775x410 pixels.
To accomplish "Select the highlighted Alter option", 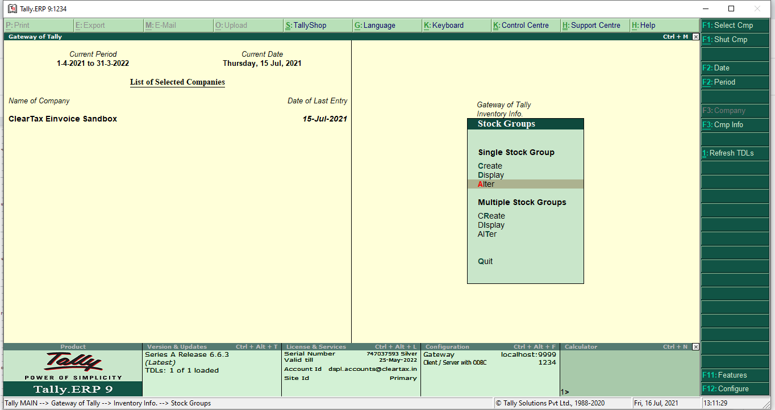I will pyautogui.click(x=486, y=184).
